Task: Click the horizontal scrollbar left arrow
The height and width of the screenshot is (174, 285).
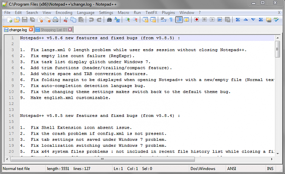Action: [x=7, y=159]
